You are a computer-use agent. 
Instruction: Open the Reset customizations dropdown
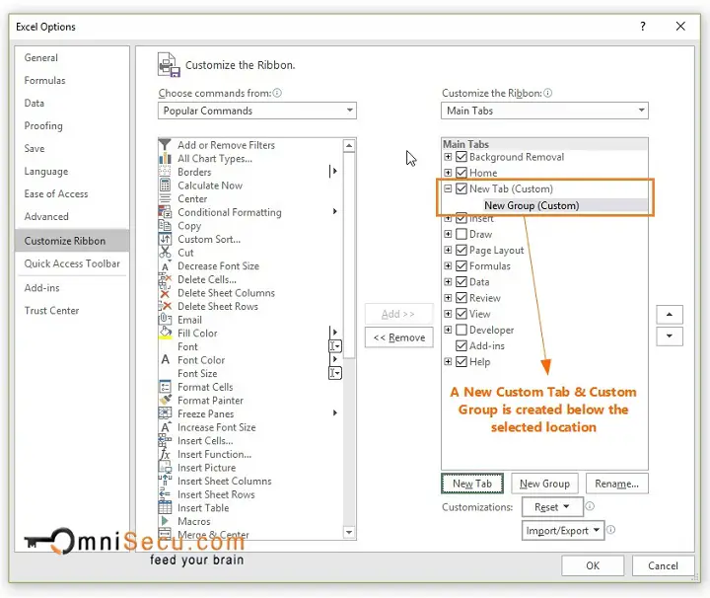click(x=552, y=507)
